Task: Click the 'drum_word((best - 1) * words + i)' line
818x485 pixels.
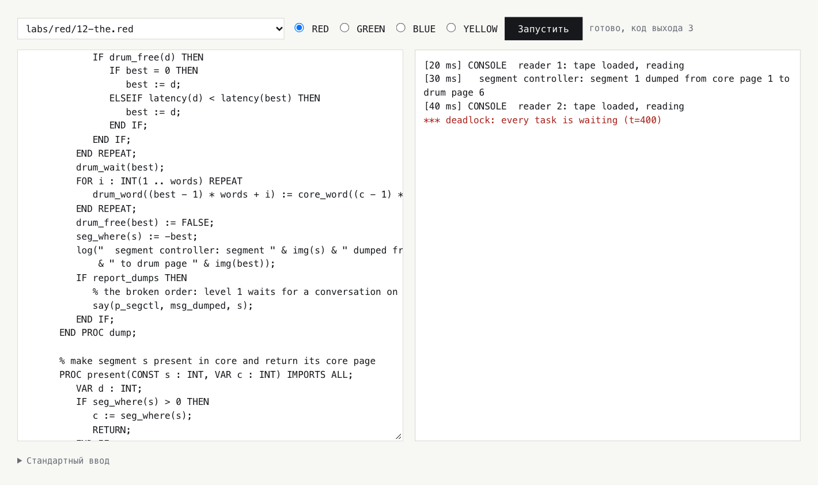Action: 248,195
